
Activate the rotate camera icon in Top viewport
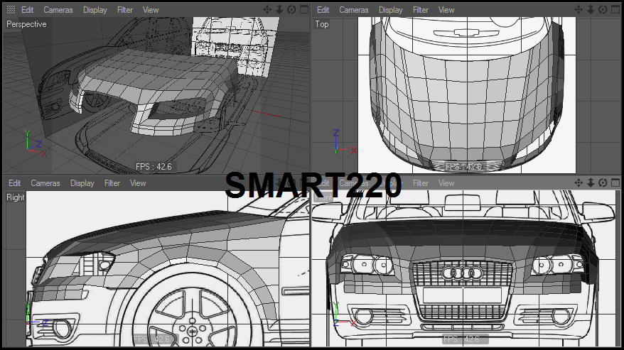click(603, 9)
